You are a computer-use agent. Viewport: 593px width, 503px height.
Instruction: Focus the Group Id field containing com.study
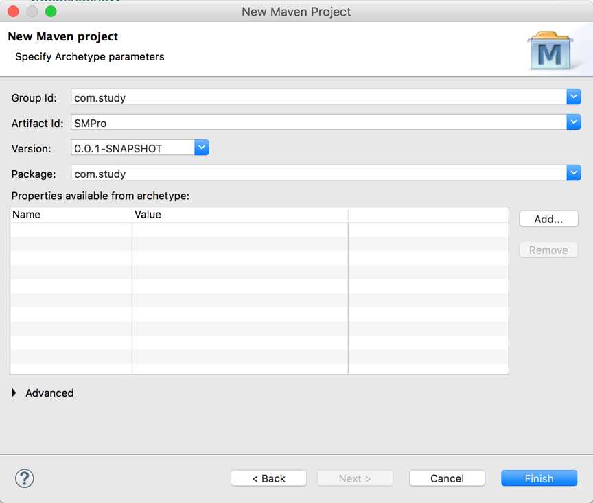coord(318,97)
